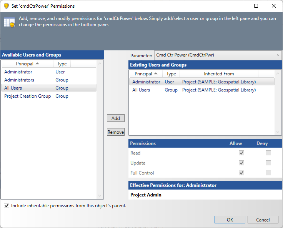The image size is (283, 228).
Task: Check the Allow box for Read
Action: point(241,153)
